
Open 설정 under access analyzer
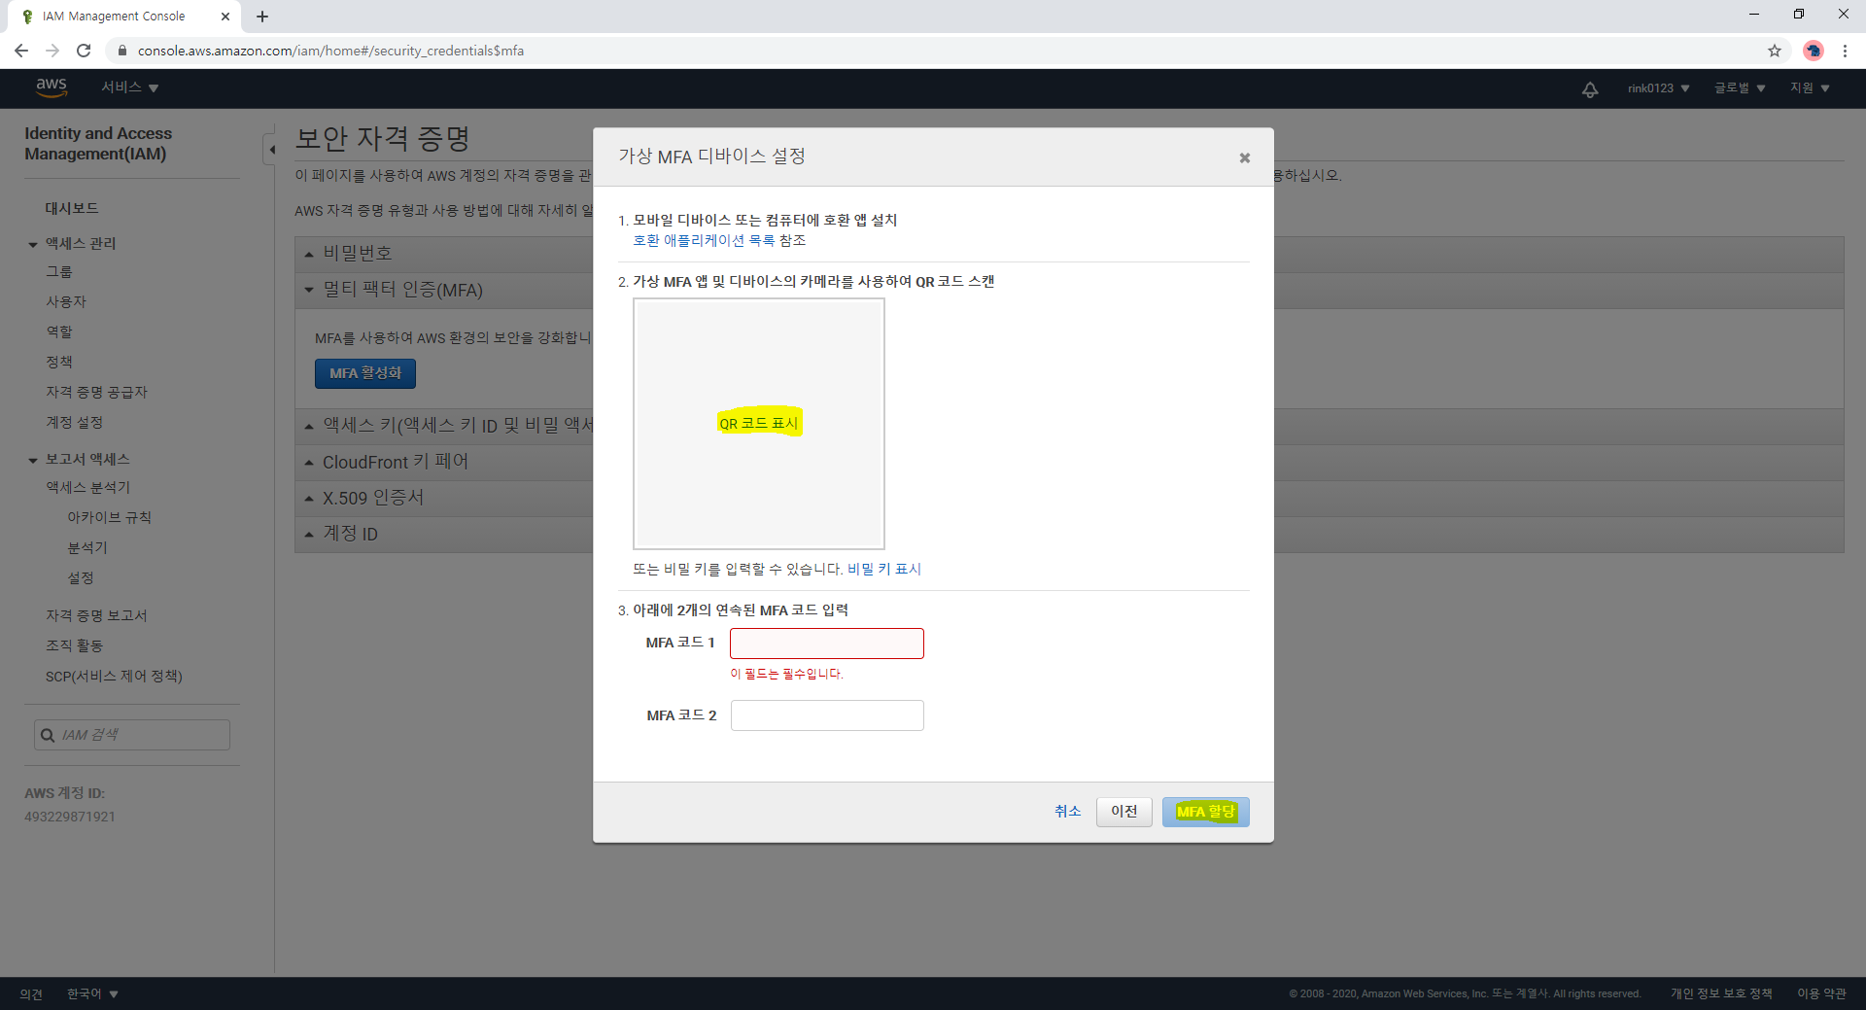(81, 578)
